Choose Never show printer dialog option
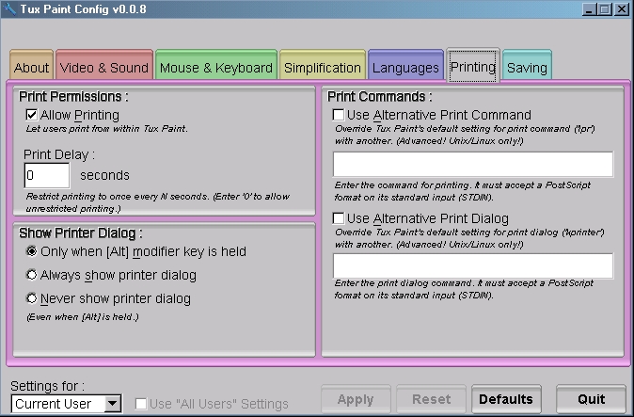634x417 pixels. point(32,298)
